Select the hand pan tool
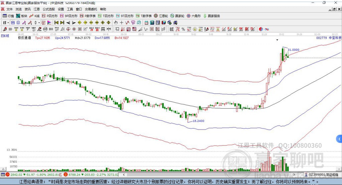The image size is (342, 185). pyautogui.click(x=116, y=23)
